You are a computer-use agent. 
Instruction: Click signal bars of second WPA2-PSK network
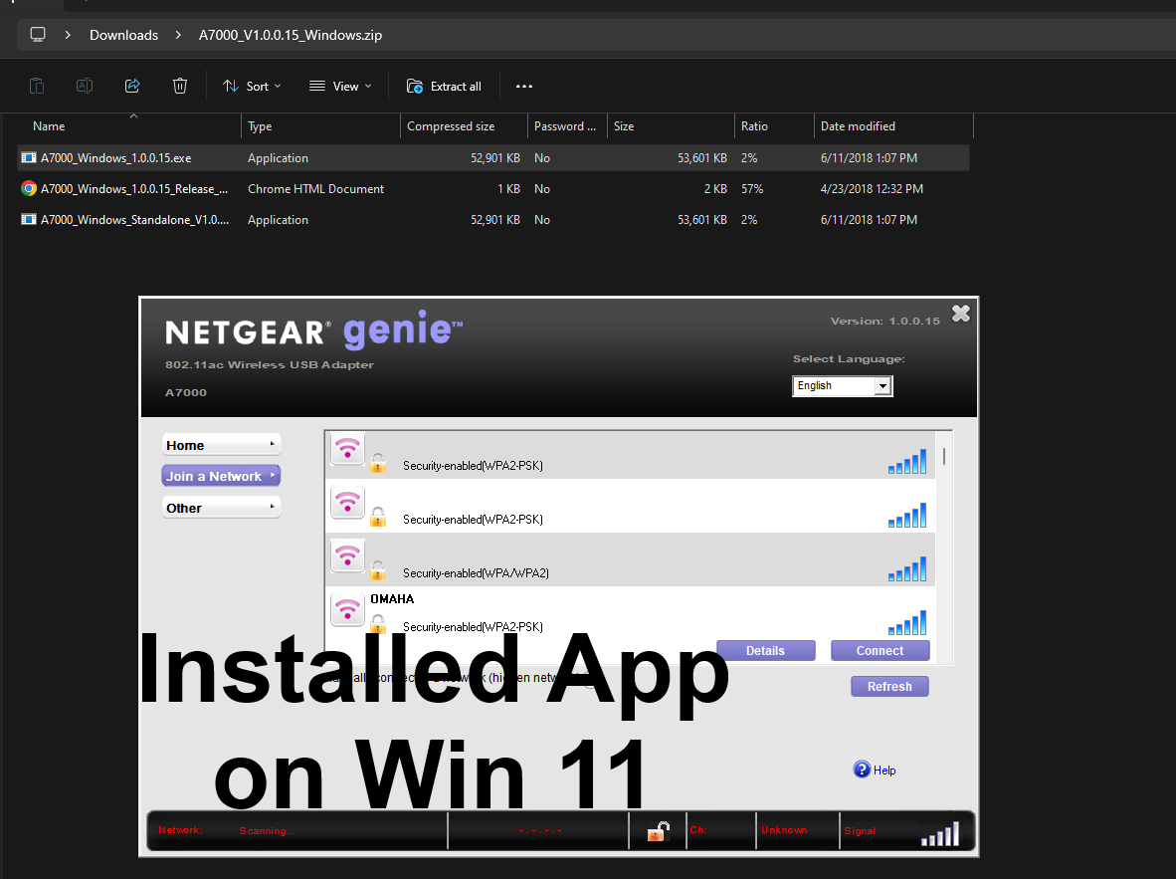tap(907, 515)
